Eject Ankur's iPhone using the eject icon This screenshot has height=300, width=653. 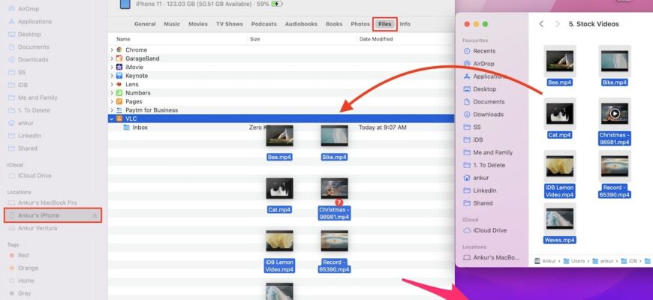pos(95,215)
